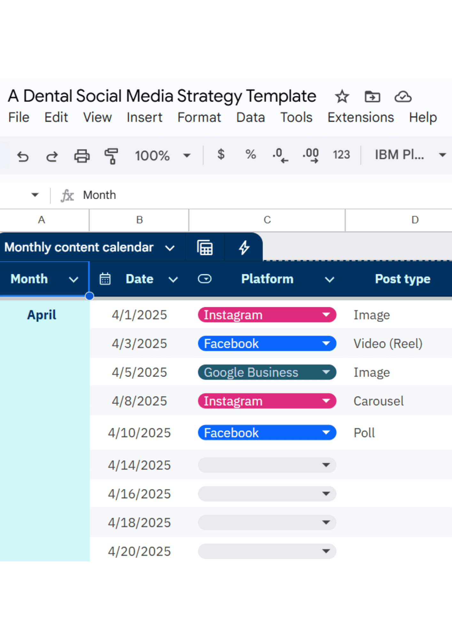The image size is (452, 640).
Task: Select the paint format roller icon
Action: tap(111, 156)
